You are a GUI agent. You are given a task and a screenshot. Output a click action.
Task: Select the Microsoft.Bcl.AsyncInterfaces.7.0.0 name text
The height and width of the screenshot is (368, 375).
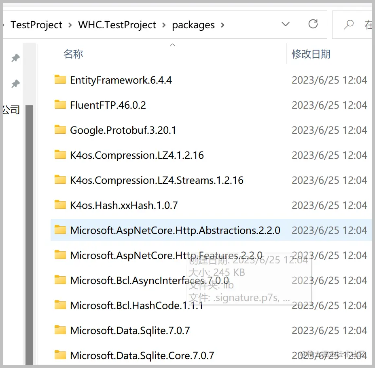pos(149,281)
